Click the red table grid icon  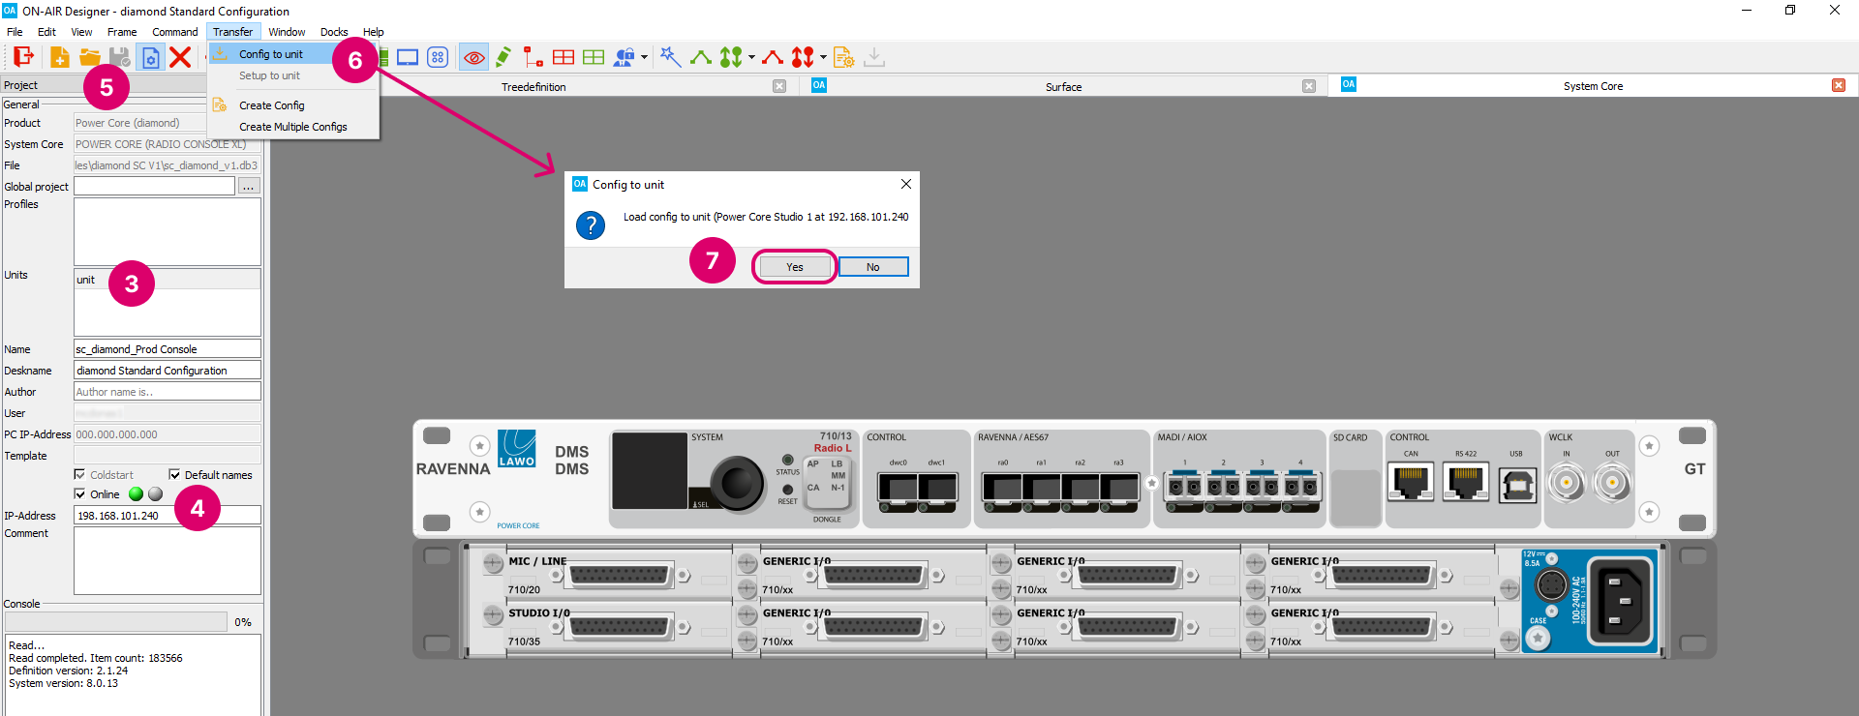click(x=564, y=57)
